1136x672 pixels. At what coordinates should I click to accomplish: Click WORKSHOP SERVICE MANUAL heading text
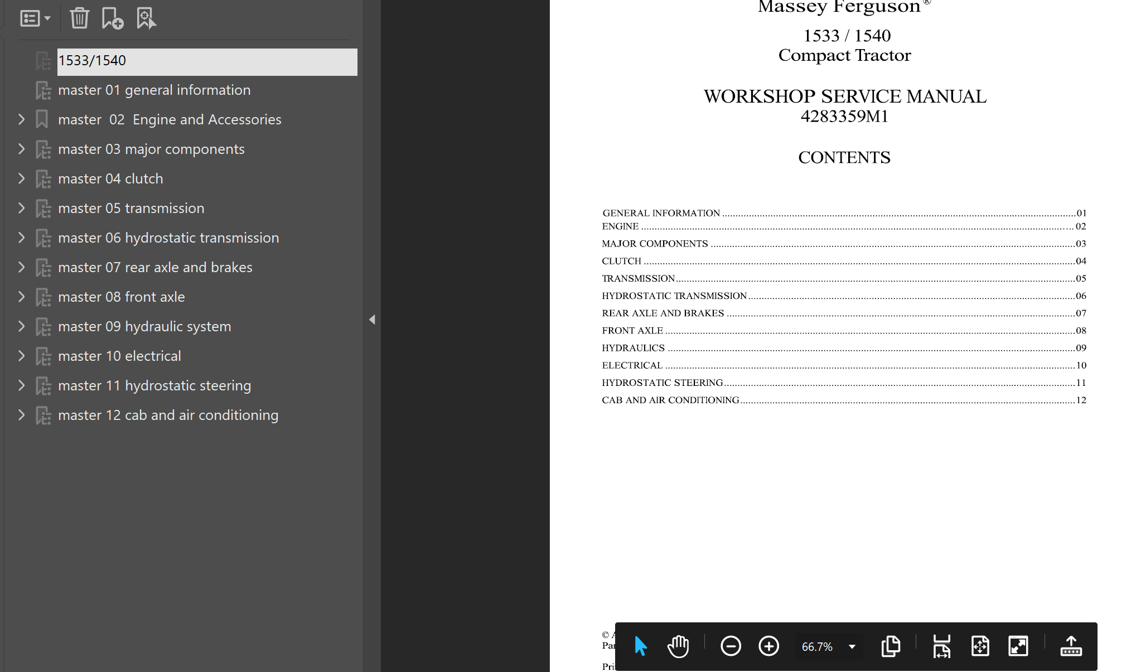click(x=845, y=96)
